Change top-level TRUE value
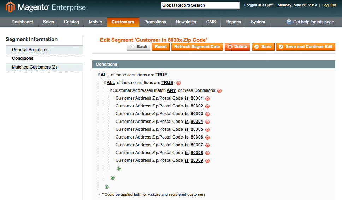The image size is (342, 200). coord(161,75)
